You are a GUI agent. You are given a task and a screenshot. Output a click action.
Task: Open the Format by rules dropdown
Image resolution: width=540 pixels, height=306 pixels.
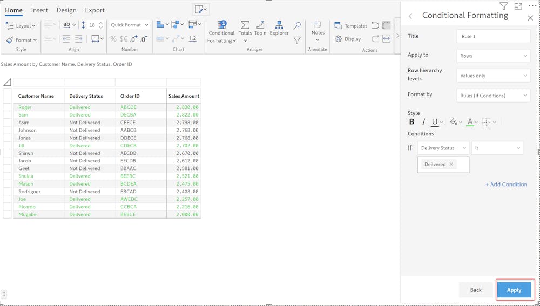493,96
